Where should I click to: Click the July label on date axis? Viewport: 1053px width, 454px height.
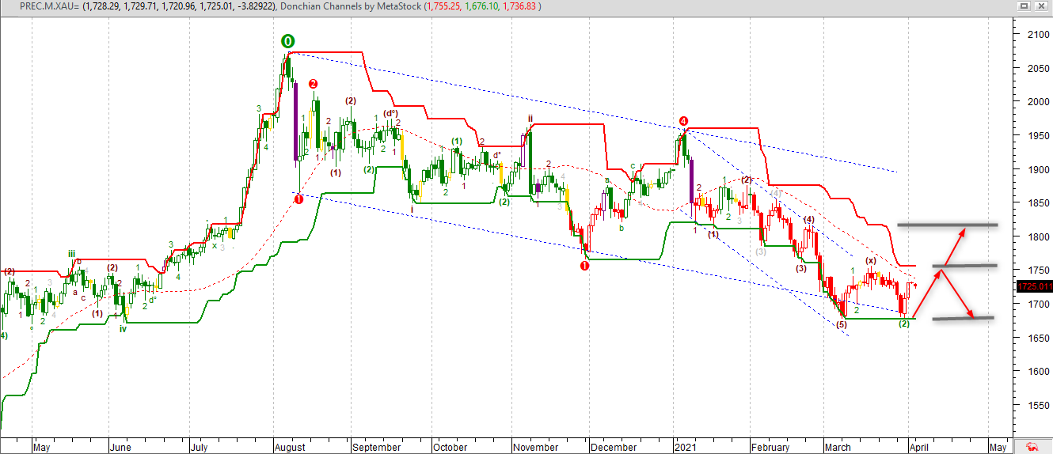tap(198, 448)
